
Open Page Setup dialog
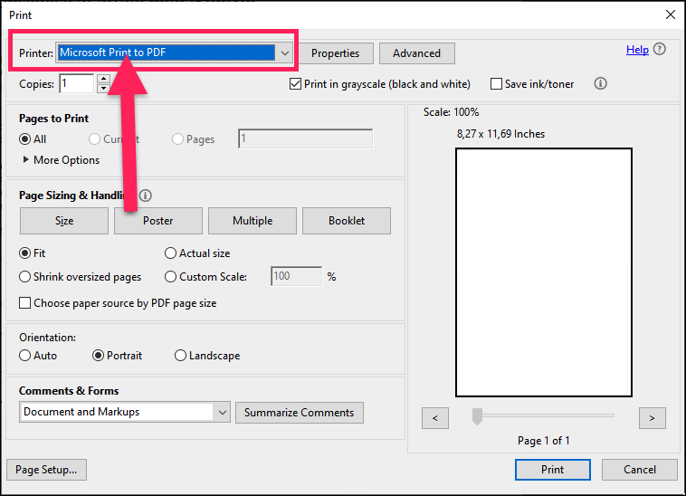coord(46,470)
